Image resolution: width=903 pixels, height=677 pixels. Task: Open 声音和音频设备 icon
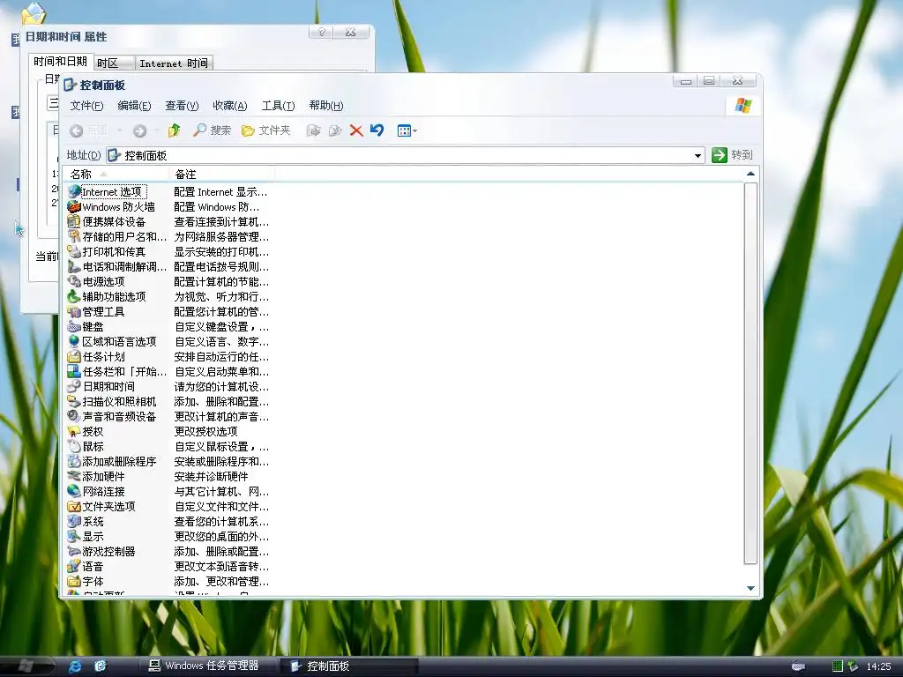click(74, 416)
